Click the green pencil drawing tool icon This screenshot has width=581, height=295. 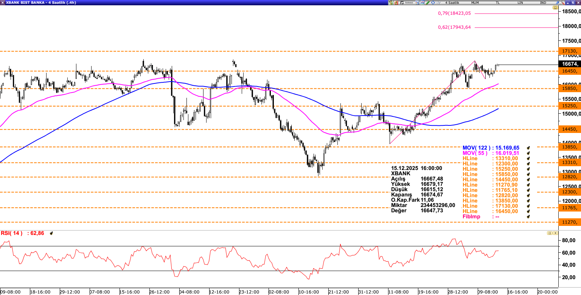click(428, 3)
